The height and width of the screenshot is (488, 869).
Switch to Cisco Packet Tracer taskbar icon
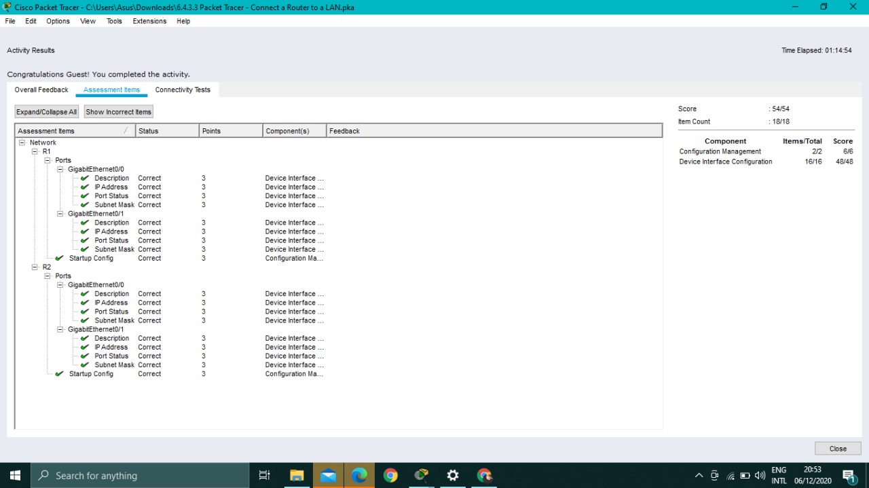[422, 475]
